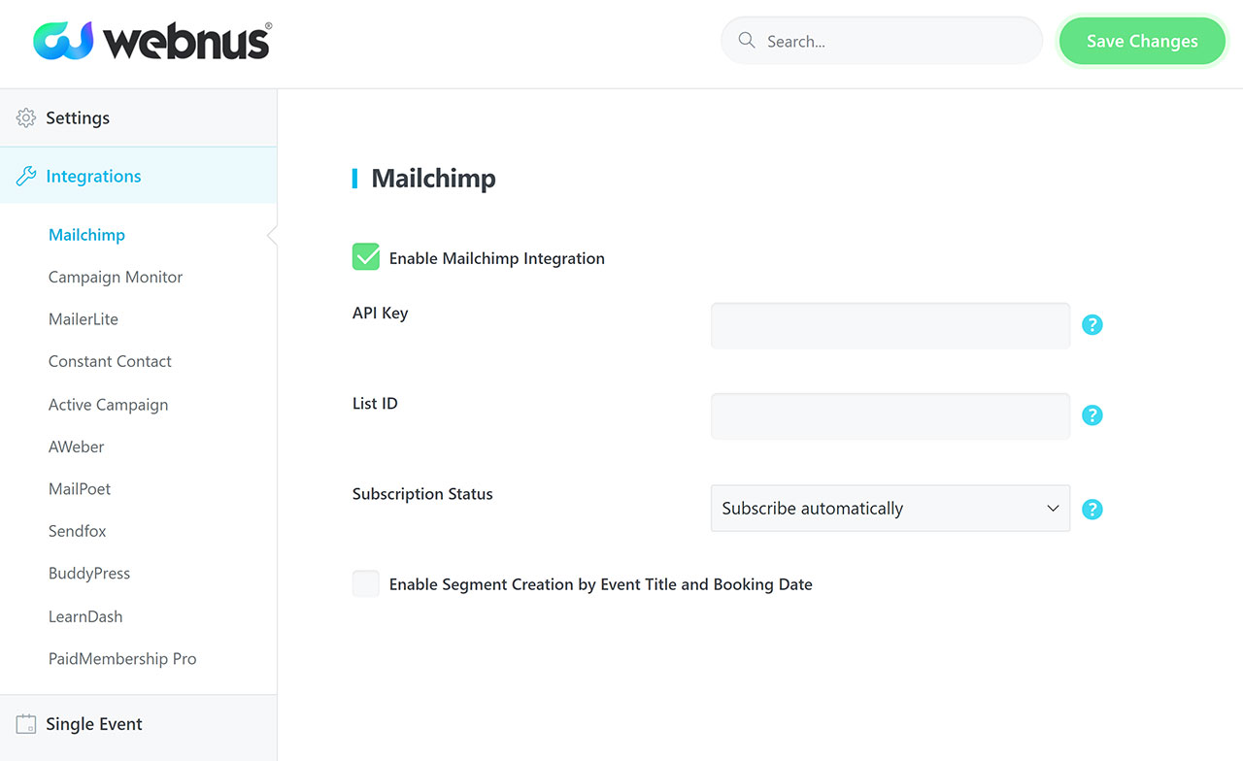
Task: Uncheck Enable Mailchimp Integration checkbox
Action: coord(366,256)
